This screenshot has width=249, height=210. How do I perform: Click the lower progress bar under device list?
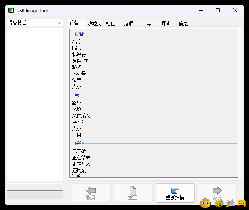pyautogui.click(x=35, y=195)
